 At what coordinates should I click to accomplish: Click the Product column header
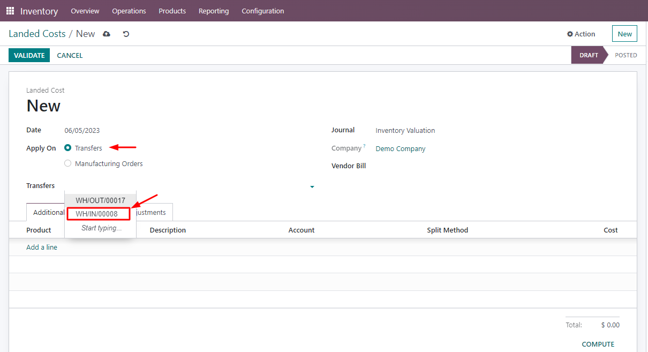click(x=39, y=230)
